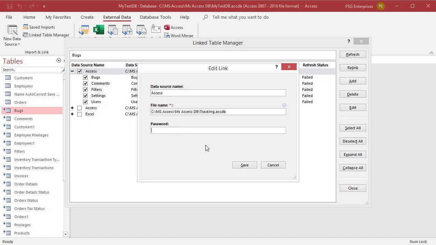The image size is (436, 245).
Task: Click the Undo arrow in quick access toolbar
Action: (x=20, y=6)
